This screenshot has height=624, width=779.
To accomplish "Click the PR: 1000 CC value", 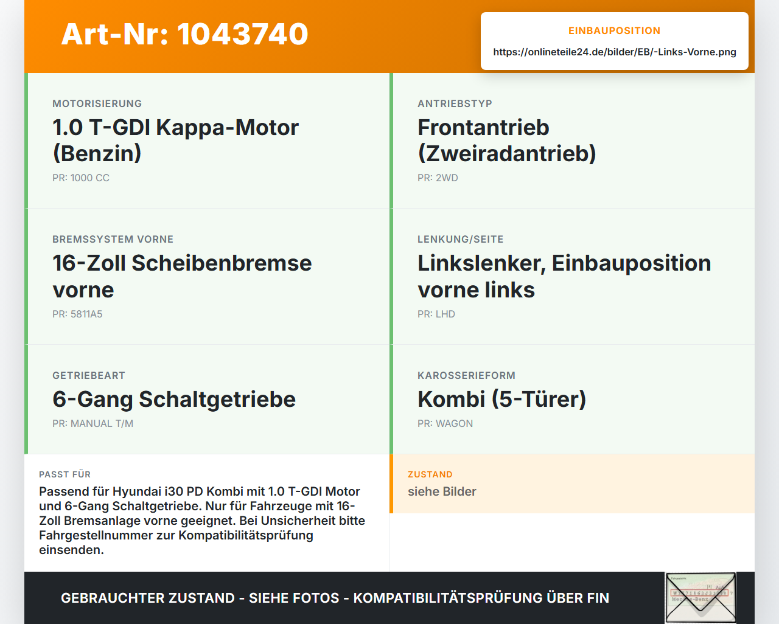I will 81,178.
